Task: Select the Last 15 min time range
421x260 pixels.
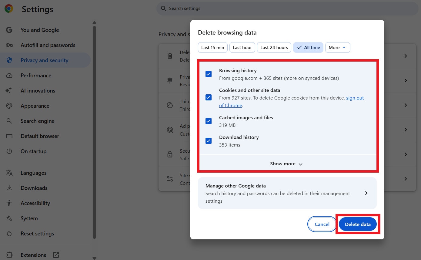Action: (x=213, y=48)
